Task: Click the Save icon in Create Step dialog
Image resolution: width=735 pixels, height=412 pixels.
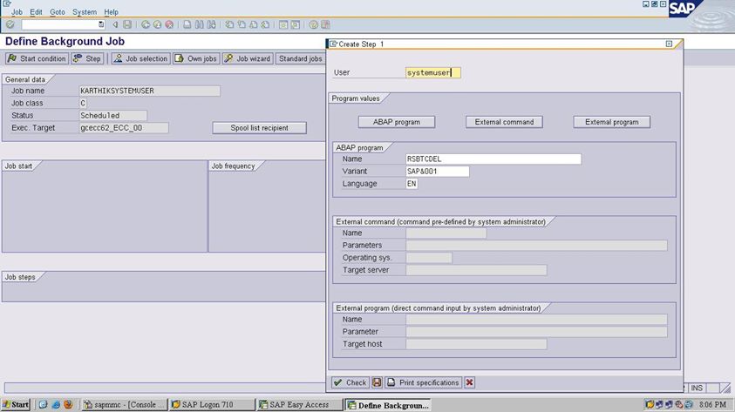Action: [x=377, y=382]
